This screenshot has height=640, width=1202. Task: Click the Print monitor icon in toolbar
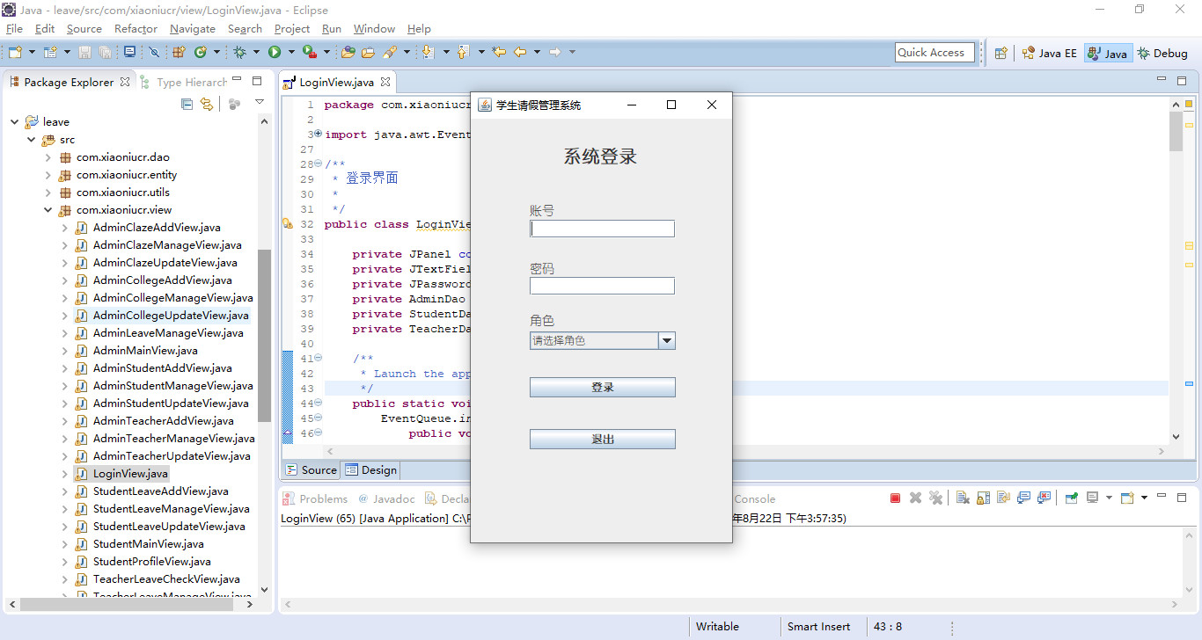click(x=129, y=52)
